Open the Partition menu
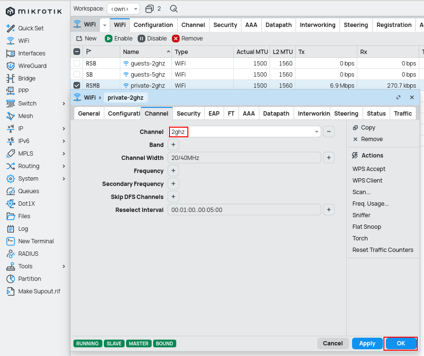Image resolution: width=424 pixels, height=356 pixels. coord(24,278)
